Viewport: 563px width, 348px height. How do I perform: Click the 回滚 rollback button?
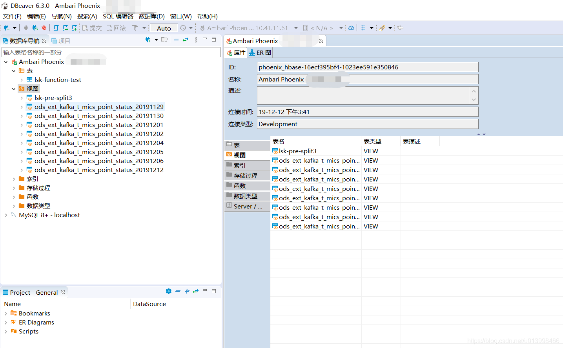point(116,28)
